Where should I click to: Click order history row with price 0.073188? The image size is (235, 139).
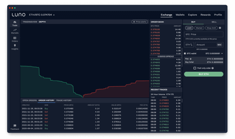[85, 115]
